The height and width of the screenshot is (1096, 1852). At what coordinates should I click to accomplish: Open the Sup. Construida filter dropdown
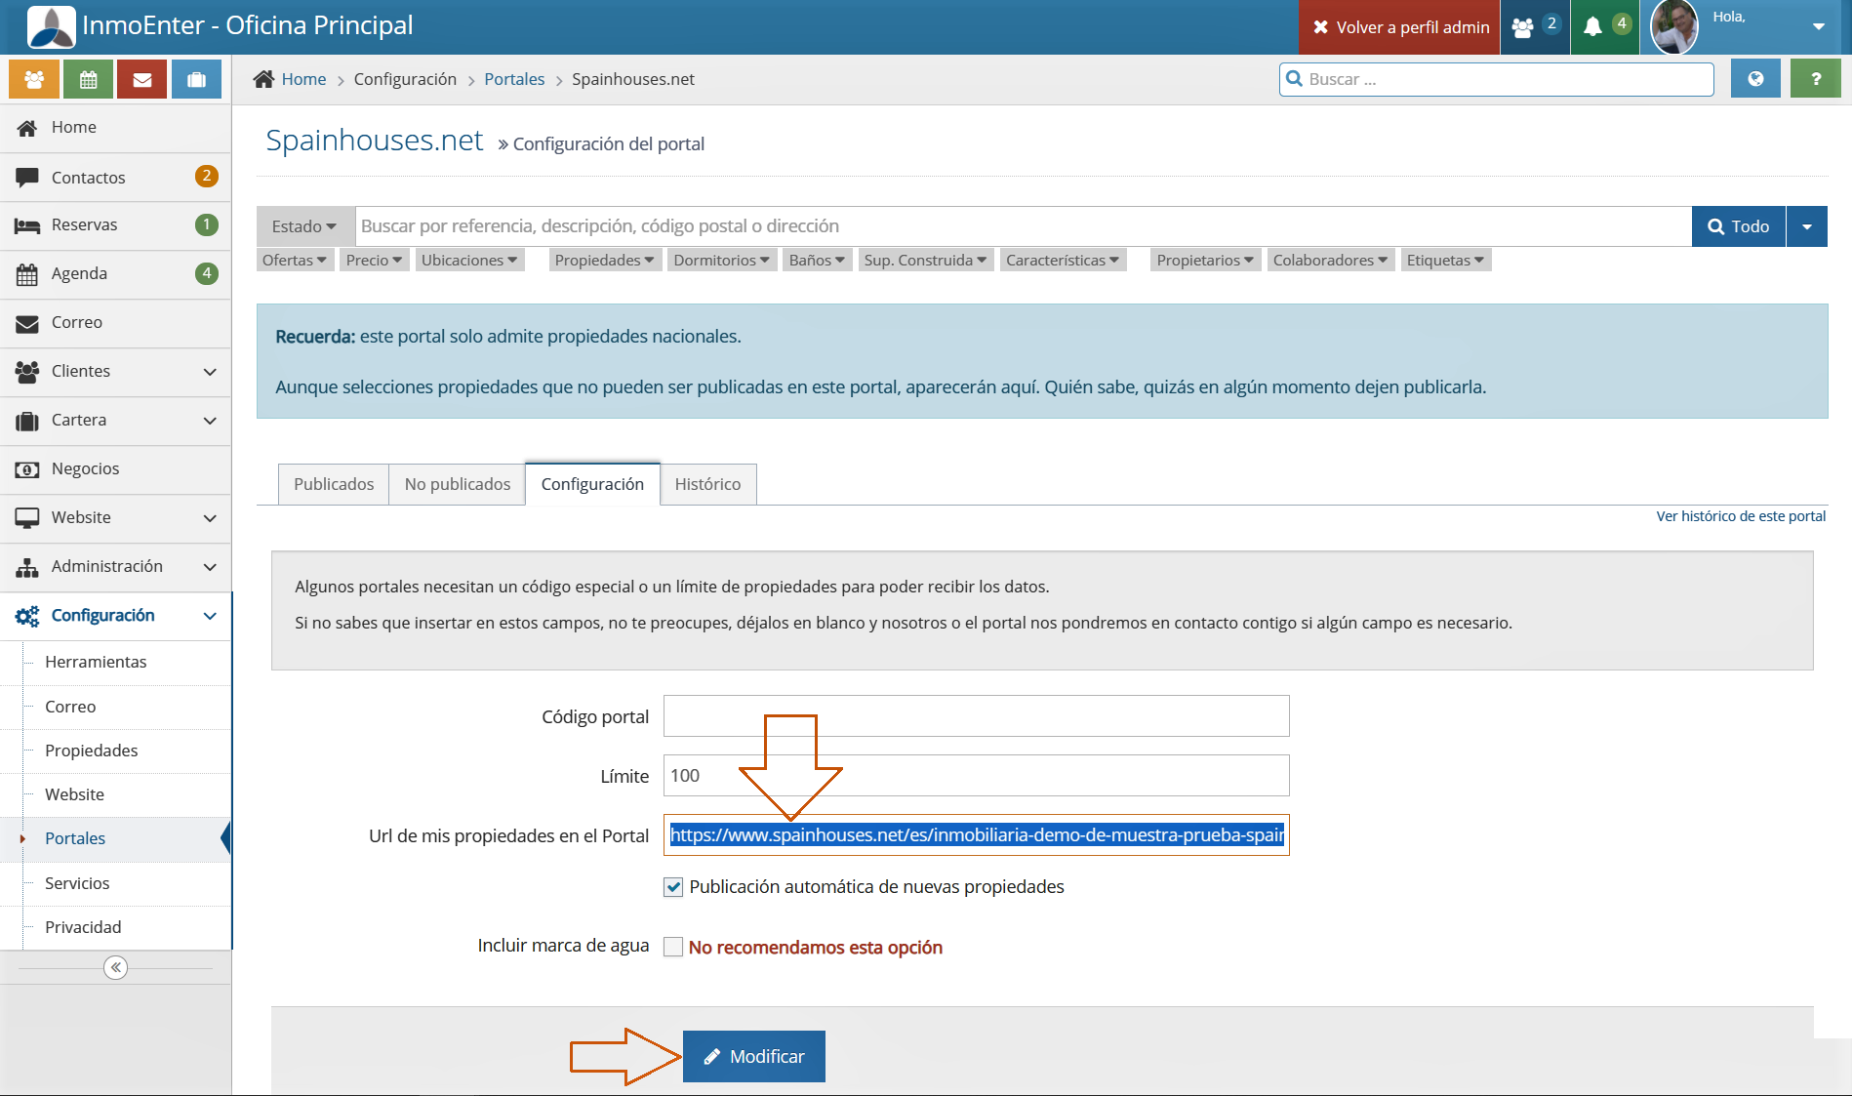pyautogui.click(x=925, y=261)
